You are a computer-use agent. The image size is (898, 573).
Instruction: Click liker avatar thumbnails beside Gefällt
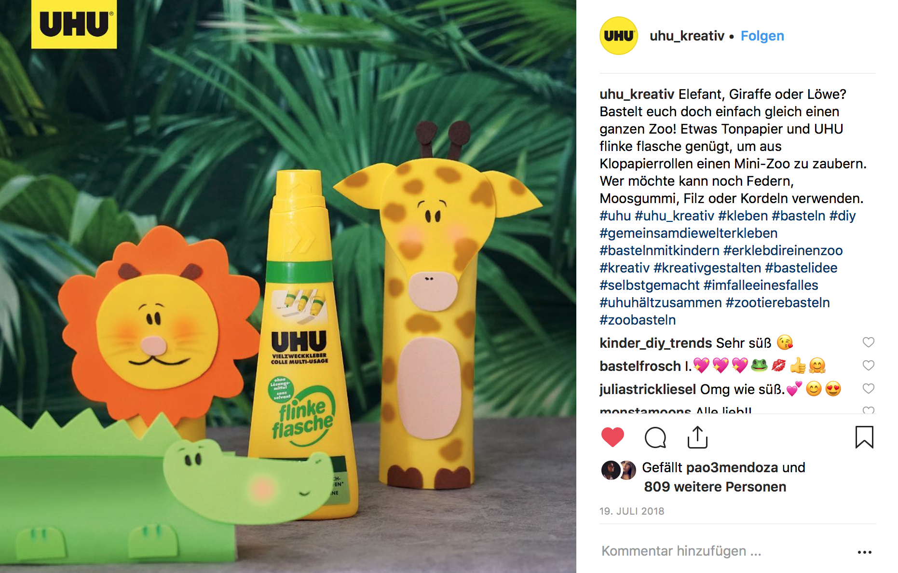point(619,470)
